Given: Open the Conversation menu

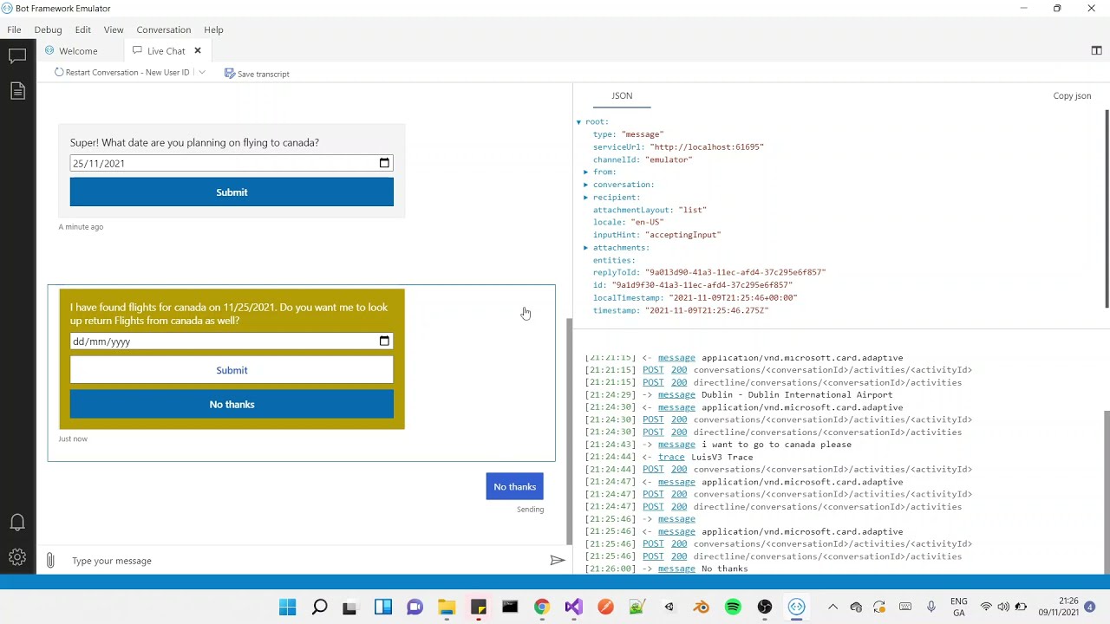Looking at the screenshot, I should coord(163,29).
